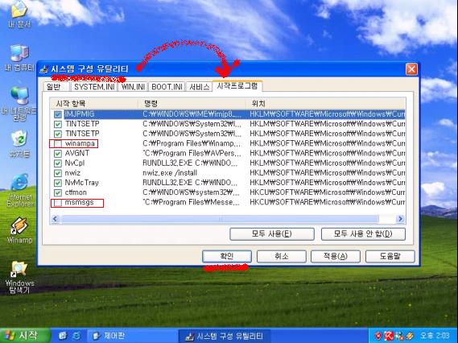Viewport: 458px width, 343px height.
Task: Cancel with the 취소 button
Action: pos(281,256)
